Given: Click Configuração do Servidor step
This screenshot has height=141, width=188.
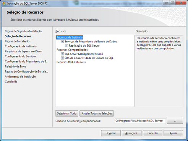Looking at the screenshot, I should click(20, 56).
